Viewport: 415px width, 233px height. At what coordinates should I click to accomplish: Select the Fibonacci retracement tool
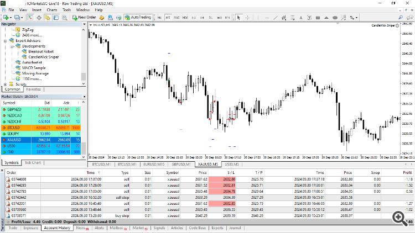click(293, 18)
